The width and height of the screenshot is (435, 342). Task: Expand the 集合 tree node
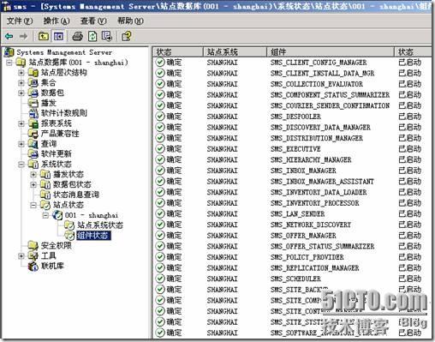pyautogui.click(x=21, y=83)
